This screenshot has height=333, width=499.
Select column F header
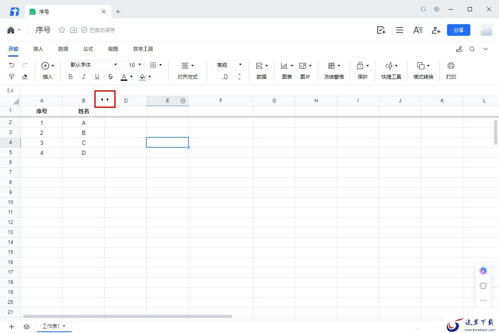coord(221,101)
